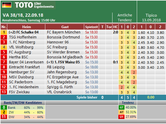The height and width of the screenshot is (124, 166).
Task: Click the red DW candidate 11 badge
Action: 4,117
